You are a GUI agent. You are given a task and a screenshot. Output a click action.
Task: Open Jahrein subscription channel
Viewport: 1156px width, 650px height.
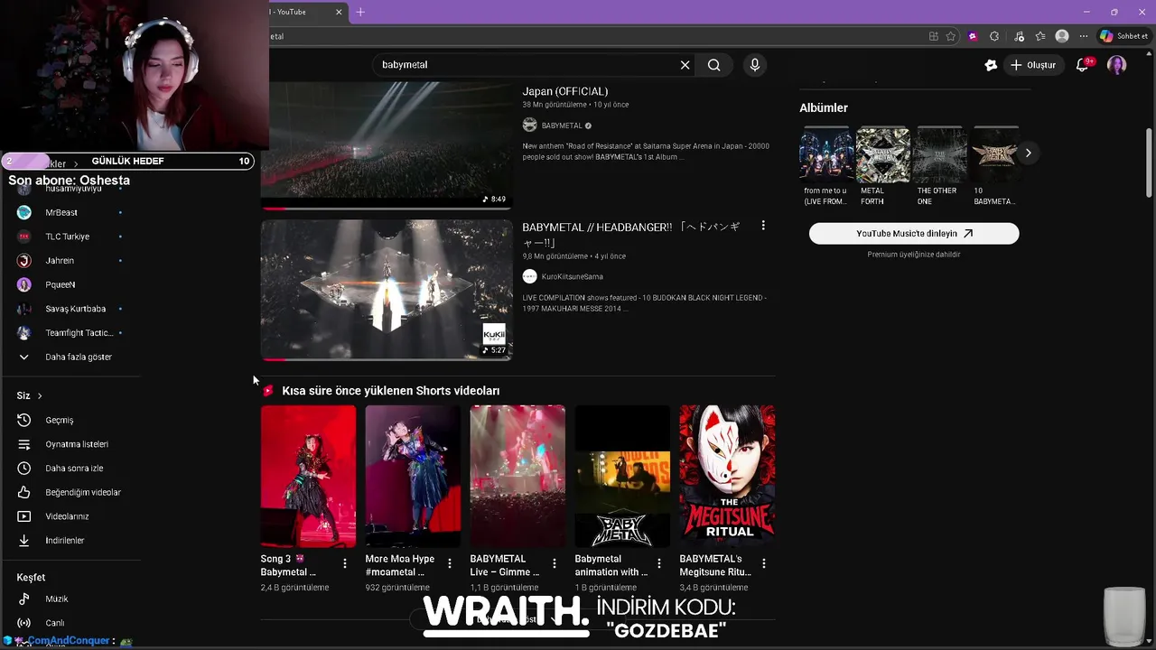[x=70, y=260]
